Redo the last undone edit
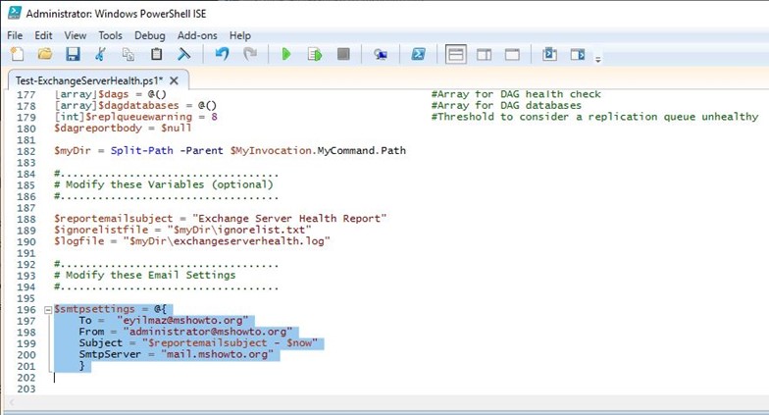This screenshot has height=415, width=769. coord(250,54)
